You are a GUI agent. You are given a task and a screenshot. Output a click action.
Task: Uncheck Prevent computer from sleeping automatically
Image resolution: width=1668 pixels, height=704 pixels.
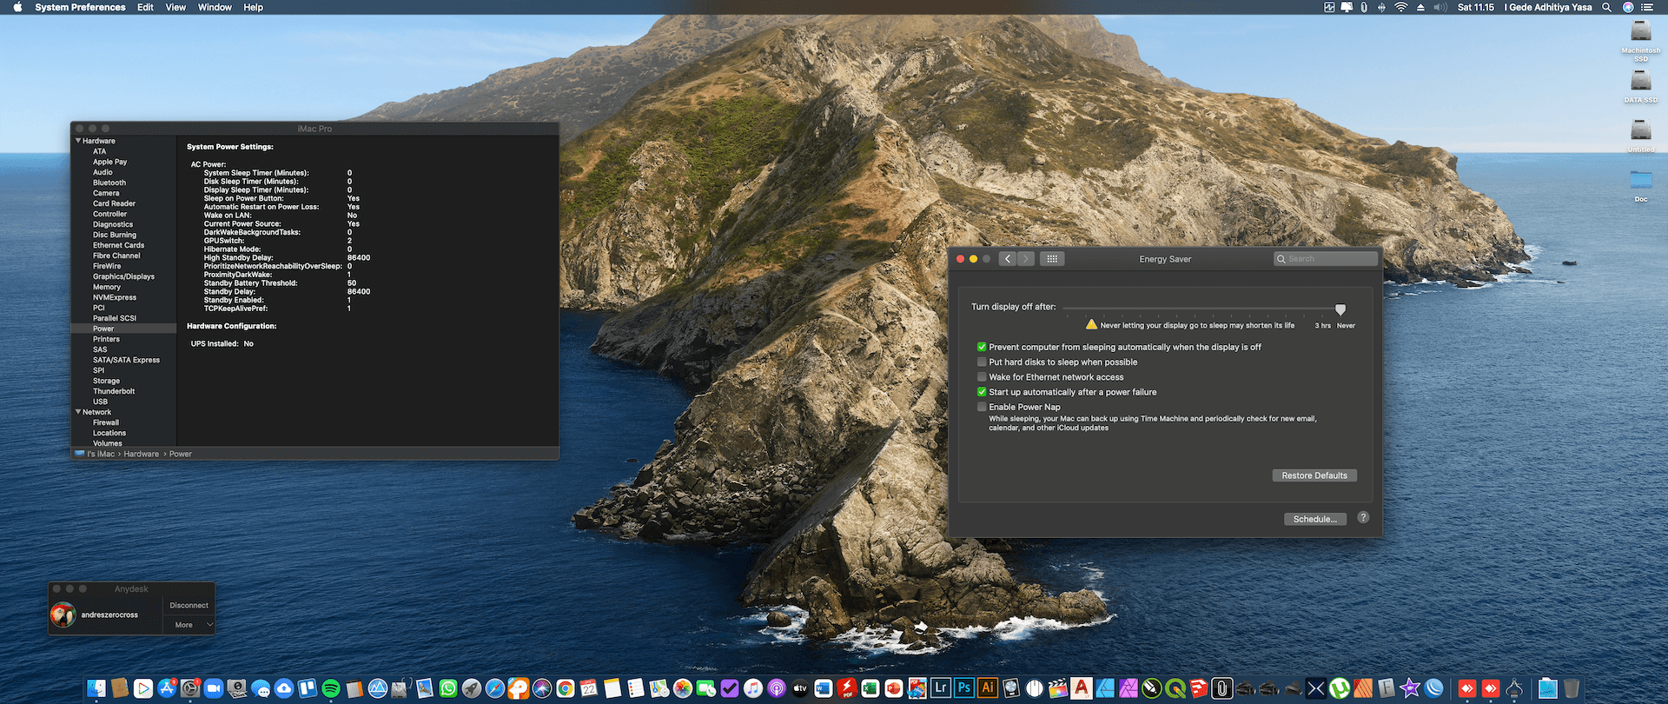click(x=982, y=347)
